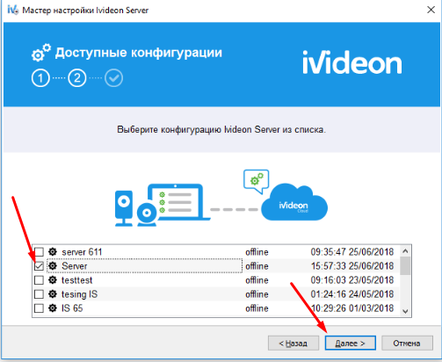Click timestamp 10:29:26 01/03/2018

352,308
